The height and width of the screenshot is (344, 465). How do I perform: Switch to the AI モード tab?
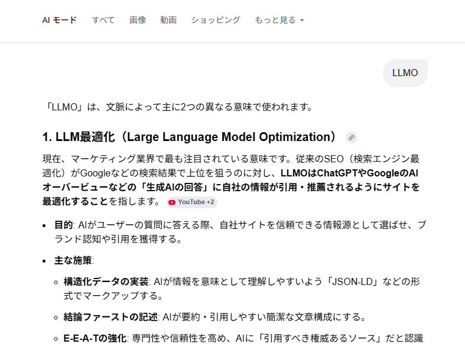pyautogui.click(x=59, y=20)
